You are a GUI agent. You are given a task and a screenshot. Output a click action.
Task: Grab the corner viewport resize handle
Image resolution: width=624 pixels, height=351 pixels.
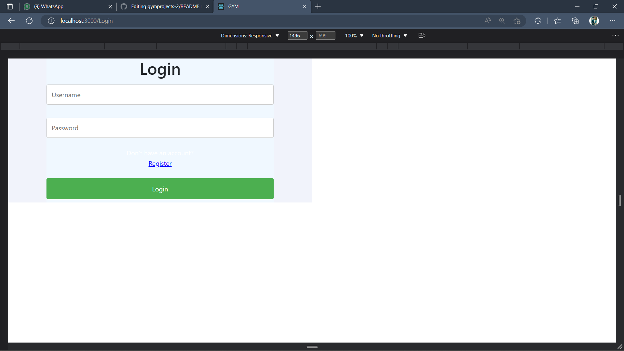(x=620, y=347)
